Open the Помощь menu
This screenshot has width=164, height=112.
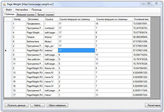[37, 10]
